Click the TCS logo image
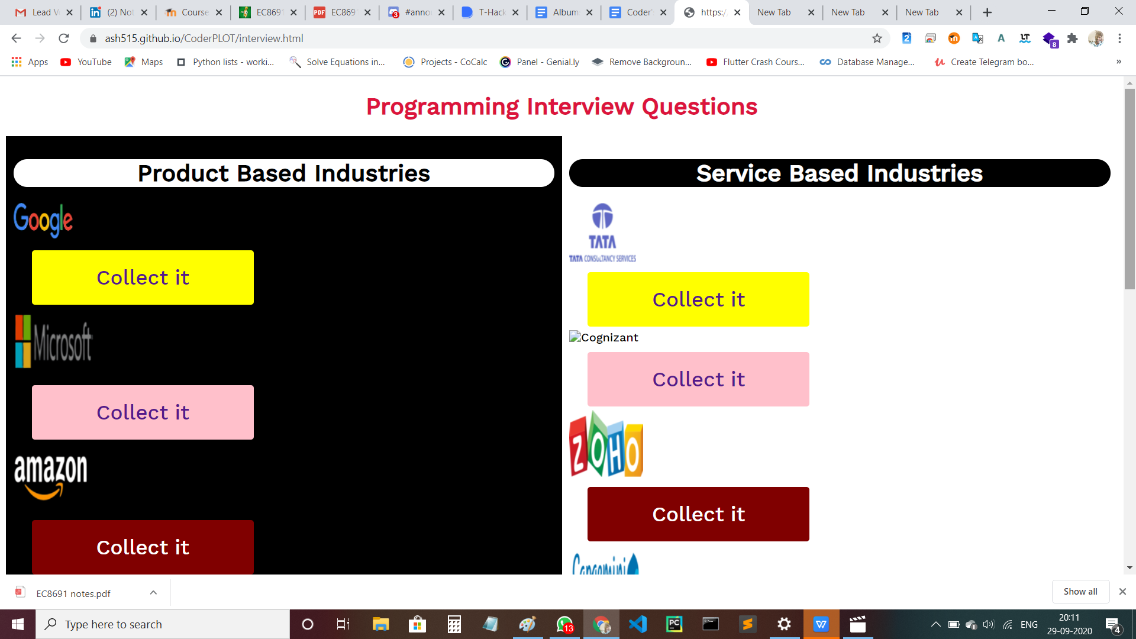Viewport: 1136px width, 639px height. point(602,233)
